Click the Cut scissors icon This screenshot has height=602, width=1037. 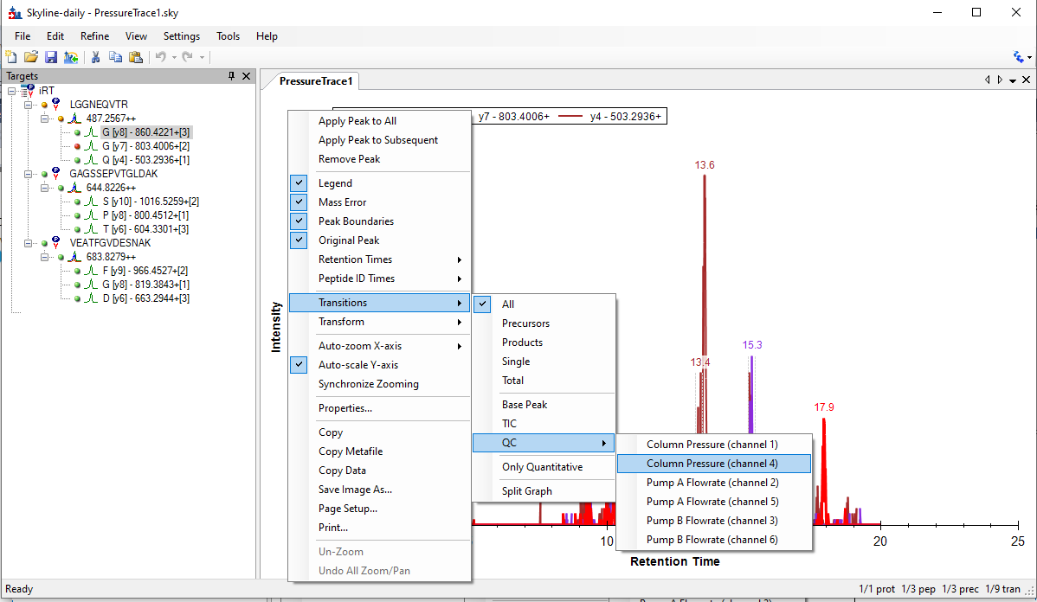96,57
